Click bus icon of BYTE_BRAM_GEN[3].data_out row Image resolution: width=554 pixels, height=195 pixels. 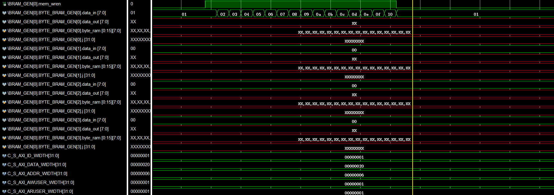4,129
